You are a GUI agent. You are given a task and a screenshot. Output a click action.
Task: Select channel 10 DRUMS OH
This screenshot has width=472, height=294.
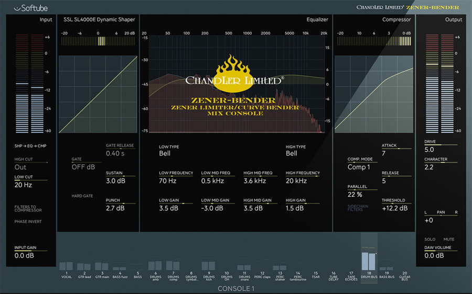227,276
